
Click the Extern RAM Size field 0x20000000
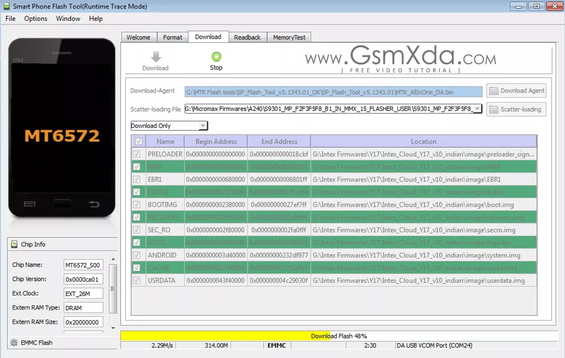[x=83, y=322]
